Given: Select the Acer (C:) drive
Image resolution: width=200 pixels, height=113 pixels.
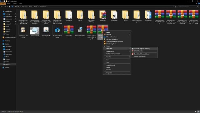Looking at the screenshot, I should pos(8,64).
